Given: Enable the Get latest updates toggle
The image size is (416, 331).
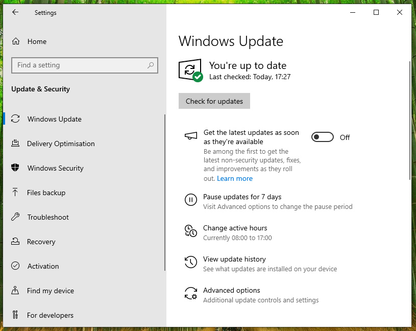Looking at the screenshot, I should [x=322, y=137].
